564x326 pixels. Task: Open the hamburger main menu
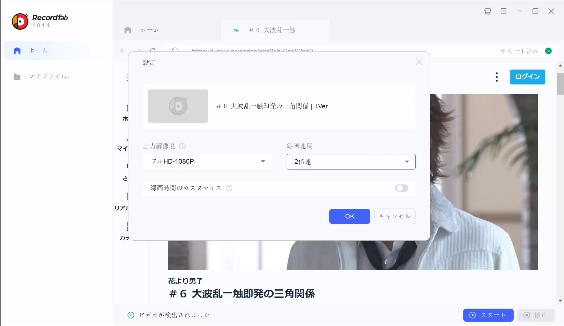(504, 11)
